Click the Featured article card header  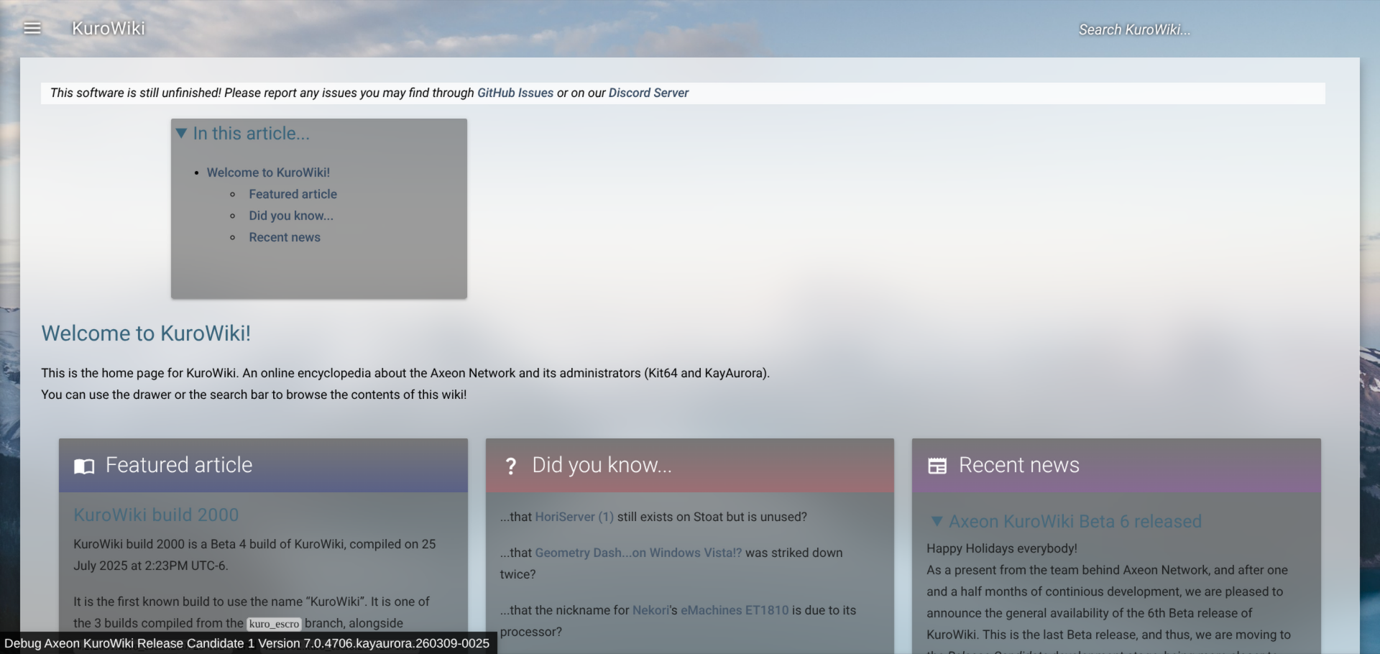click(263, 466)
